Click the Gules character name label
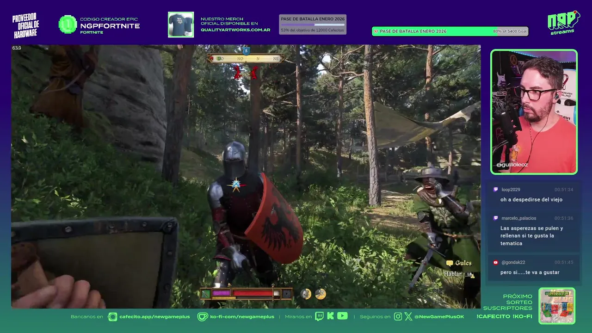Screen dimensions: 592x333 pos(463,263)
